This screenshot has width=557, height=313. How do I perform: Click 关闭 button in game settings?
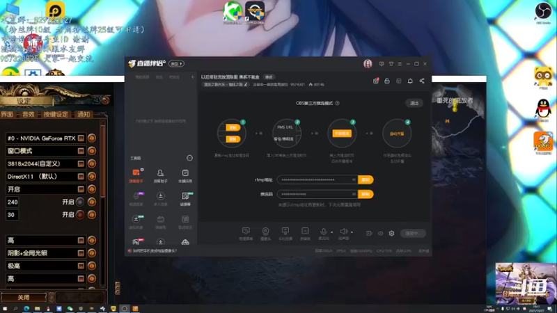coord(24,298)
